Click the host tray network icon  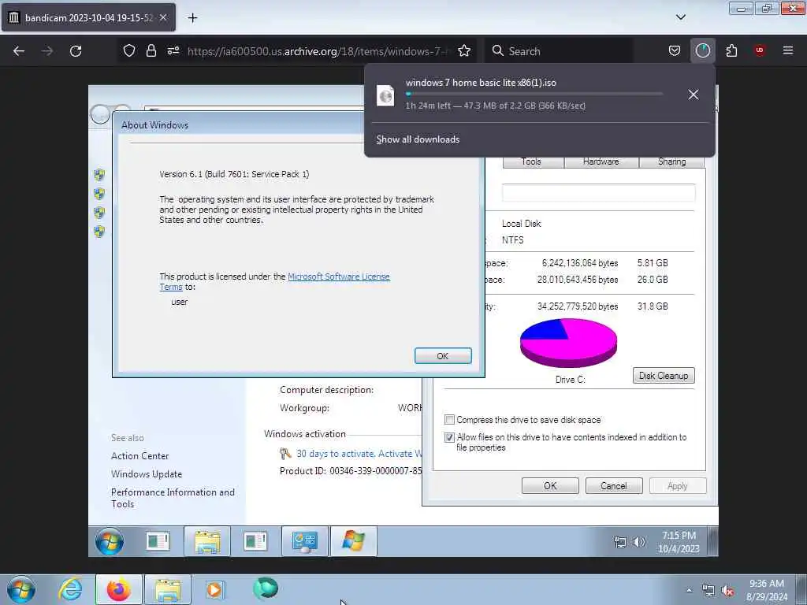708,591
